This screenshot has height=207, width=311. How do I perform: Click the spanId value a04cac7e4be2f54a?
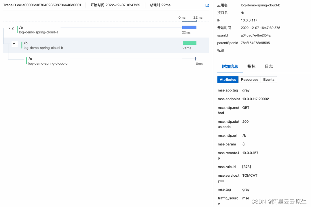pyautogui.click(x=256, y=36)
